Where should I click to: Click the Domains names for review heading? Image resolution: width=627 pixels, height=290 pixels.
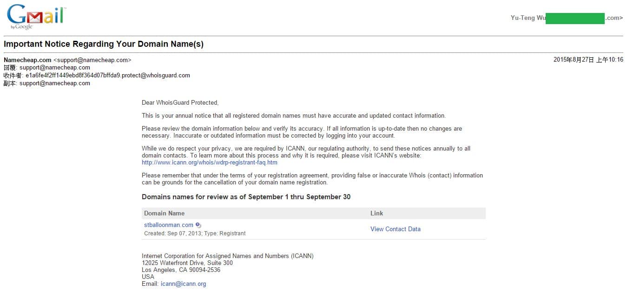246,197
